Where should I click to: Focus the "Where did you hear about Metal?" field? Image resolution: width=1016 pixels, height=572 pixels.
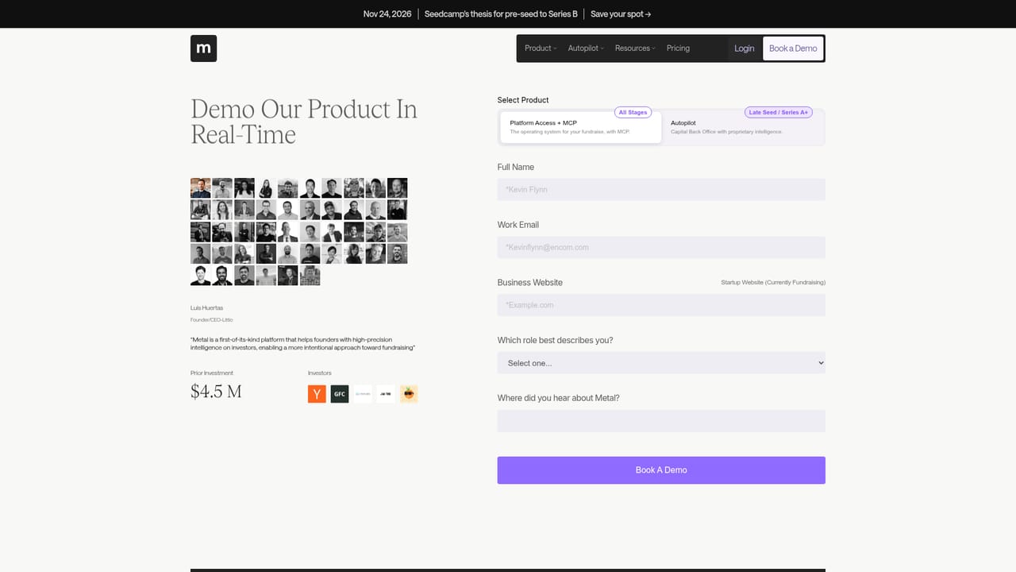661,421
